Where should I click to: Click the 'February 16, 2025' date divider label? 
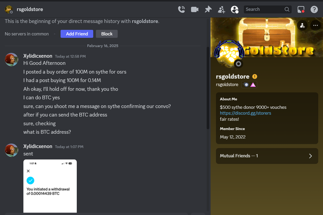point(102,46)
